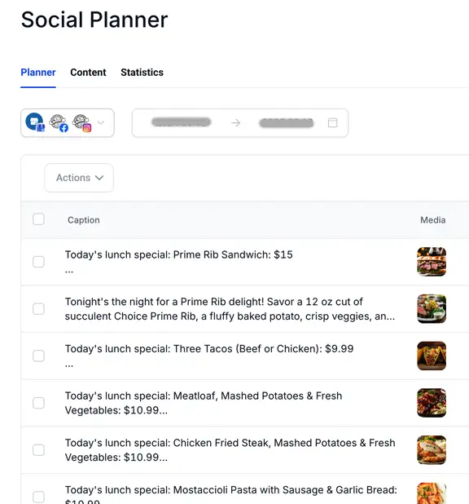Toggle the select-all checkbox in header
This screenshot has height=504, width=469.
point(38,219)
